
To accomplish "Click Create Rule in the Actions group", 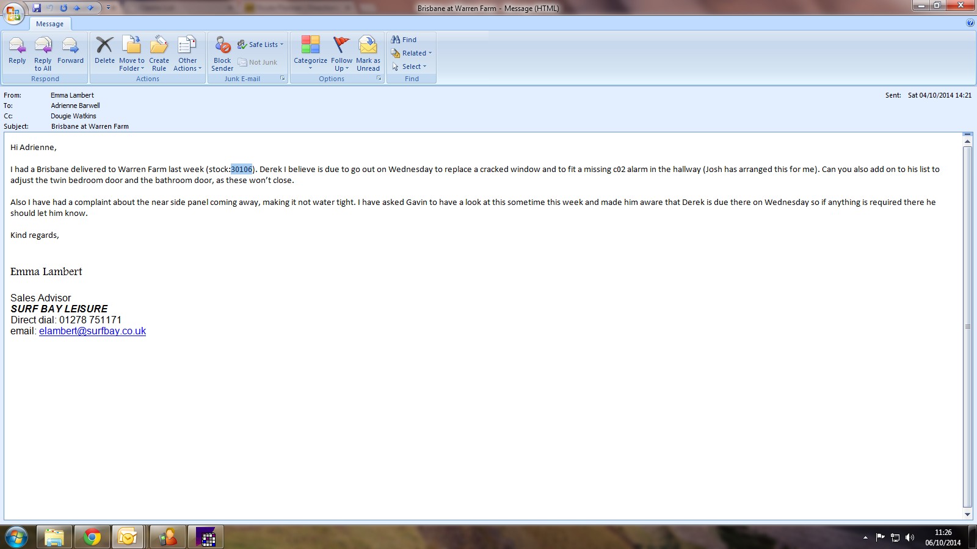I will (159, 54).
